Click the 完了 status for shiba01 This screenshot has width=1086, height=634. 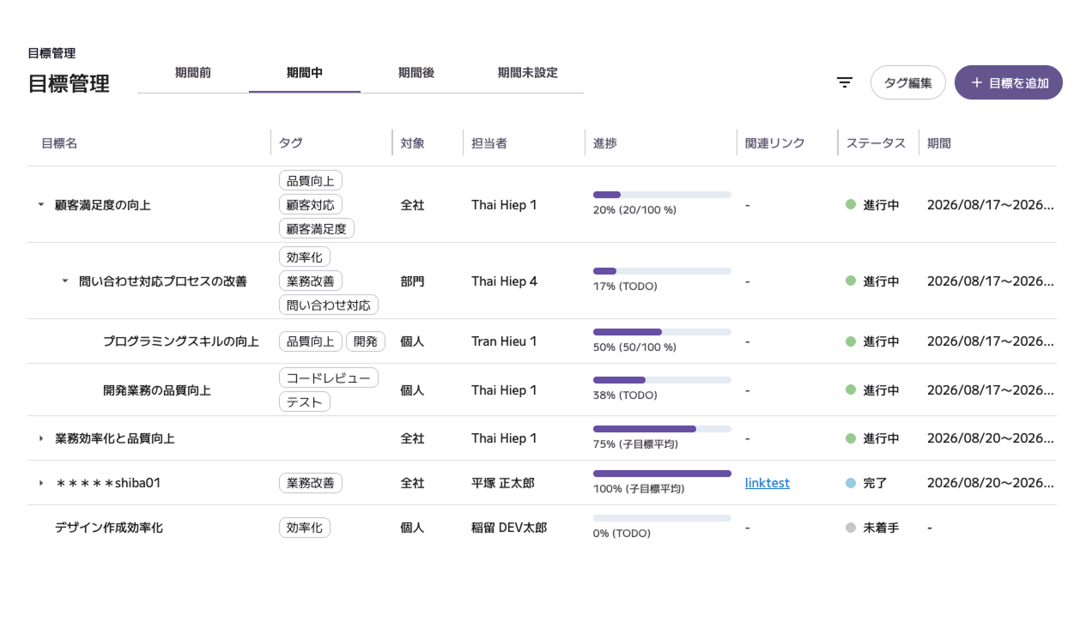[866, 483]
